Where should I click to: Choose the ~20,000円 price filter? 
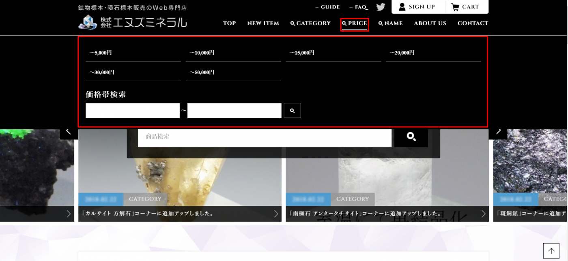[x=433, y=53]
